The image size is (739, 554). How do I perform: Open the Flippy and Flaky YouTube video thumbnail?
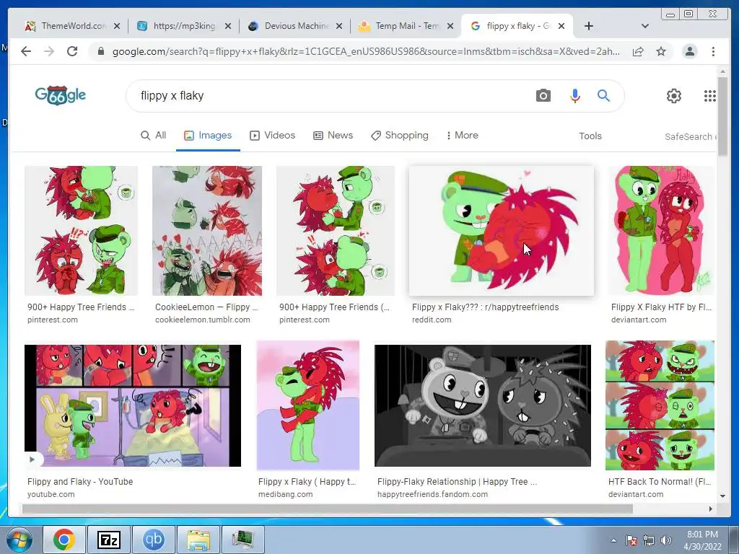(x=133, y=405)
